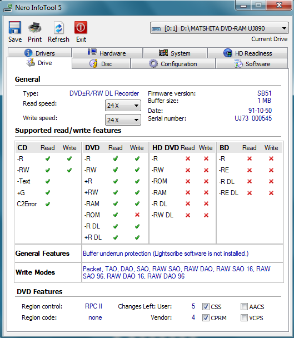Click the Configuration gear icon
Image resolution: width=294 pixels, height=338 pixels.
(153, 63)
